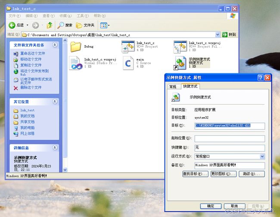Select the Debug folder icon

pyautogui.click(x=76, y=46)
